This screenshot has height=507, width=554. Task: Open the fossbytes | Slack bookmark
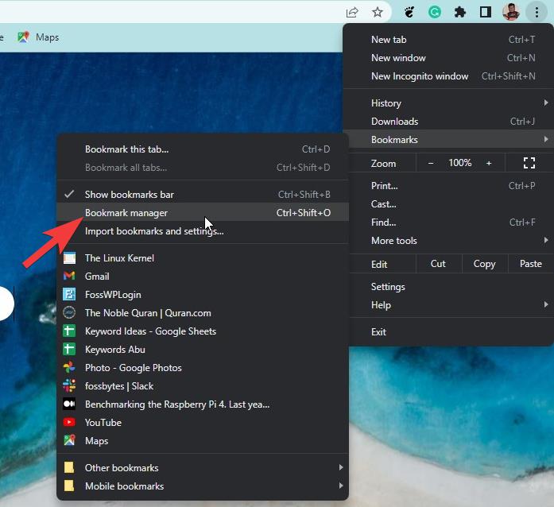point(203,386)
